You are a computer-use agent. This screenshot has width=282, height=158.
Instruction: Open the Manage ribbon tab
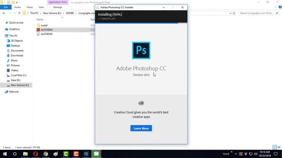click(58, 7)
